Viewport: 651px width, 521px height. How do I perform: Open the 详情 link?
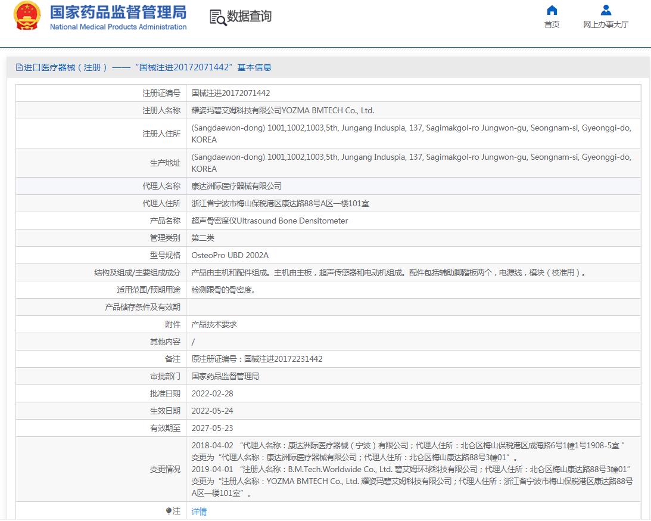200,511
